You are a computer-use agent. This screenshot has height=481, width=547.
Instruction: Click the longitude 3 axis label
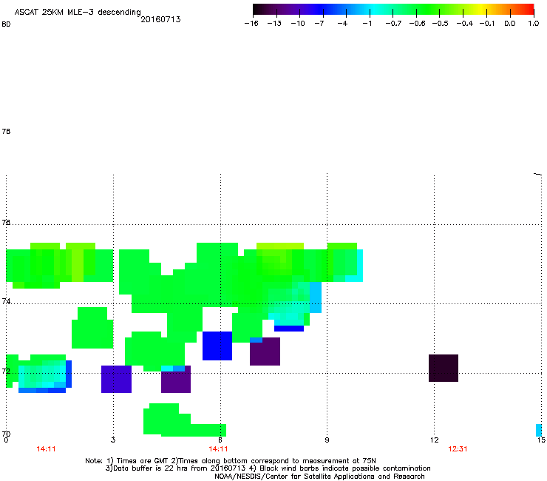(x=113, y=440)
